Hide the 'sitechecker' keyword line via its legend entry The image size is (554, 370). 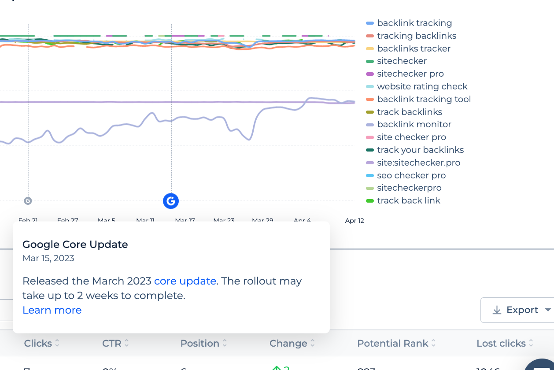[401, 61]
